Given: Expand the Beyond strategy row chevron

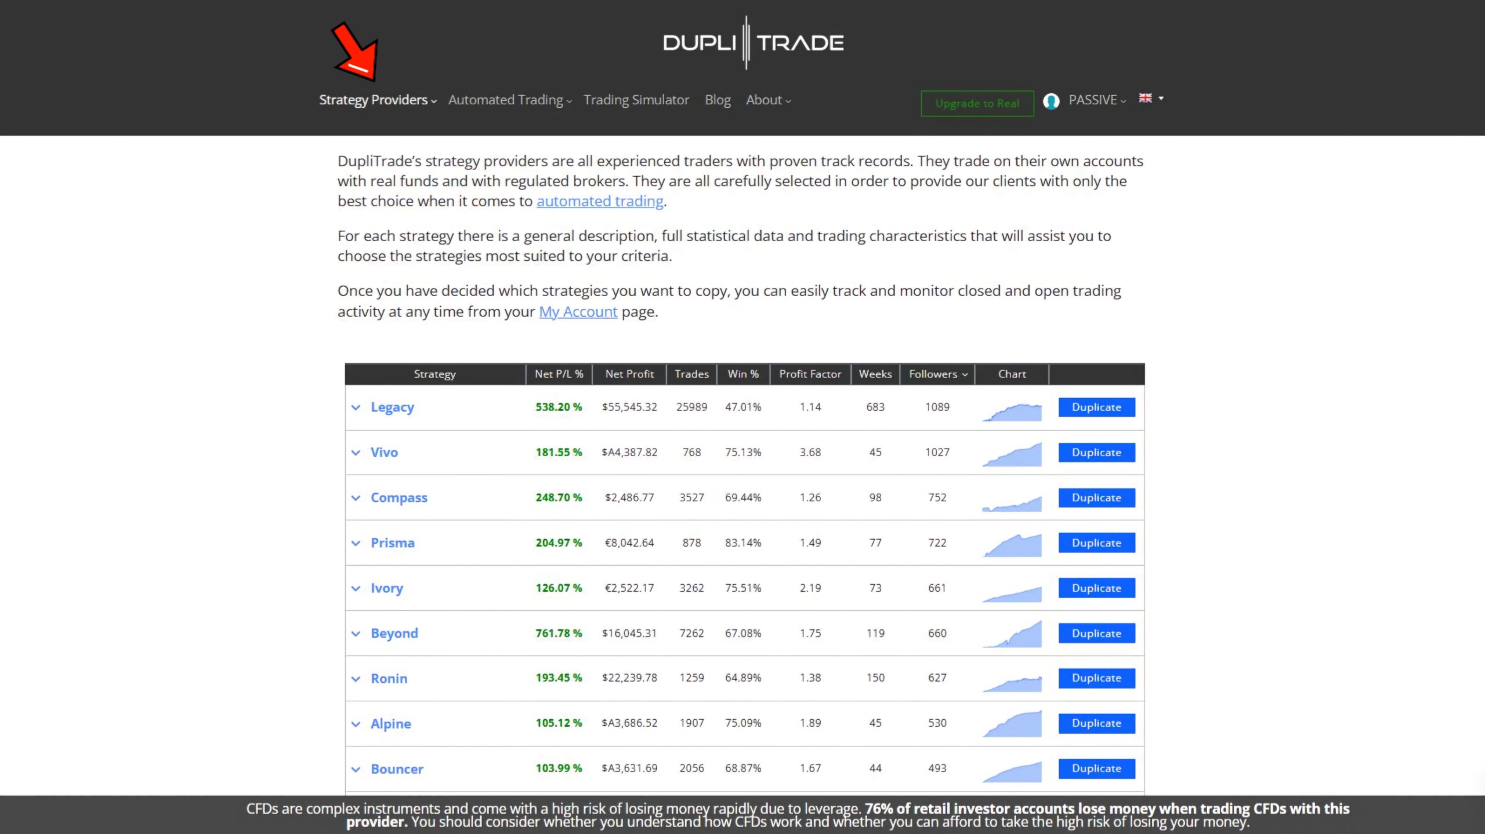Looking at the screenshot, I should click(x=356, y=633).
